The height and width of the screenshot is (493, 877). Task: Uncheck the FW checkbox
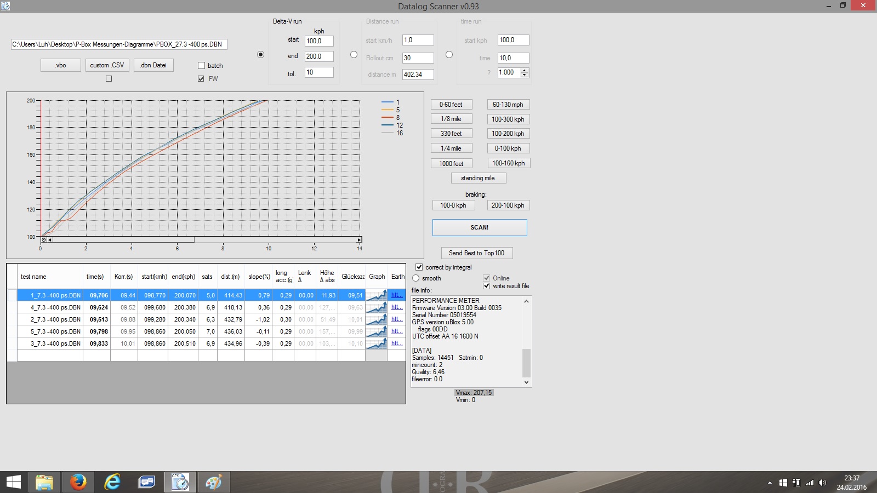(x=201, y=79)
